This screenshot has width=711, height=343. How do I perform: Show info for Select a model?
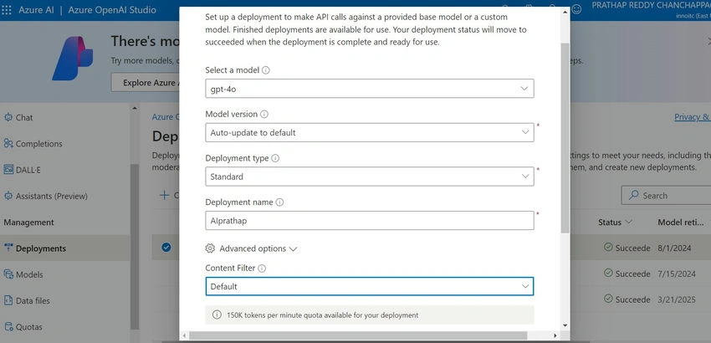pos(266,70)
